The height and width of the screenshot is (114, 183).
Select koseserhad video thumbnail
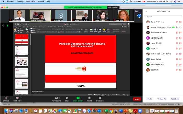click(x=40, y=16)
